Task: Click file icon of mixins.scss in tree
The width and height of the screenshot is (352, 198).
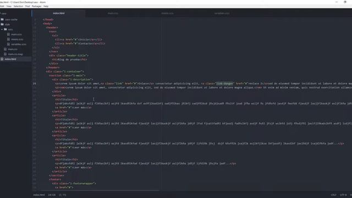Action: [x=9, y=39]
